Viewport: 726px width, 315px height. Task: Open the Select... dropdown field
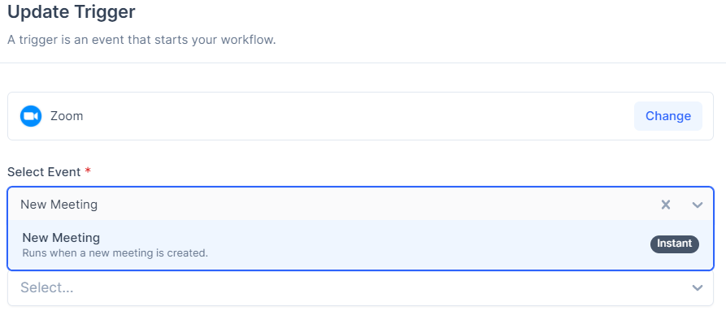[x=360, y=287]
